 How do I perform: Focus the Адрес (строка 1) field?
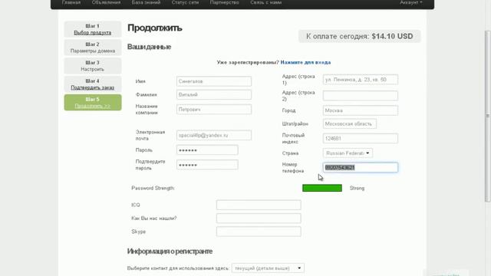point(361,80)
